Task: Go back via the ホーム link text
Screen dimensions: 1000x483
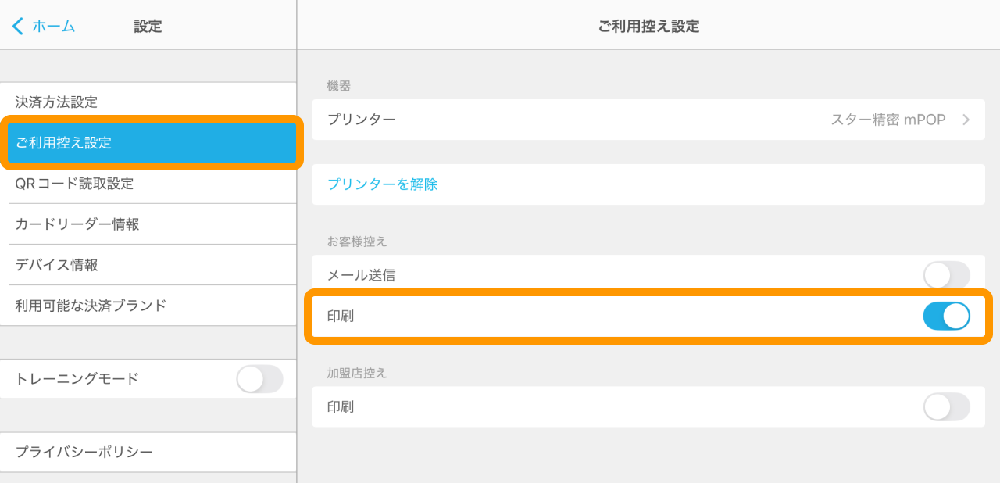Action: (53, 26)
